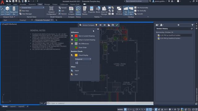Change red Not in Current Drawing color
The width and height of the screenshot is (198, 111).
76,36
